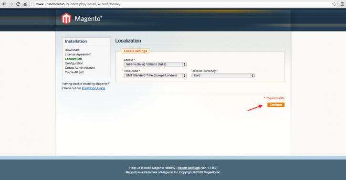Select Create Admin Account step
Image resolution: width=346 pixels, height=180 pixels.
coord(80,68)
